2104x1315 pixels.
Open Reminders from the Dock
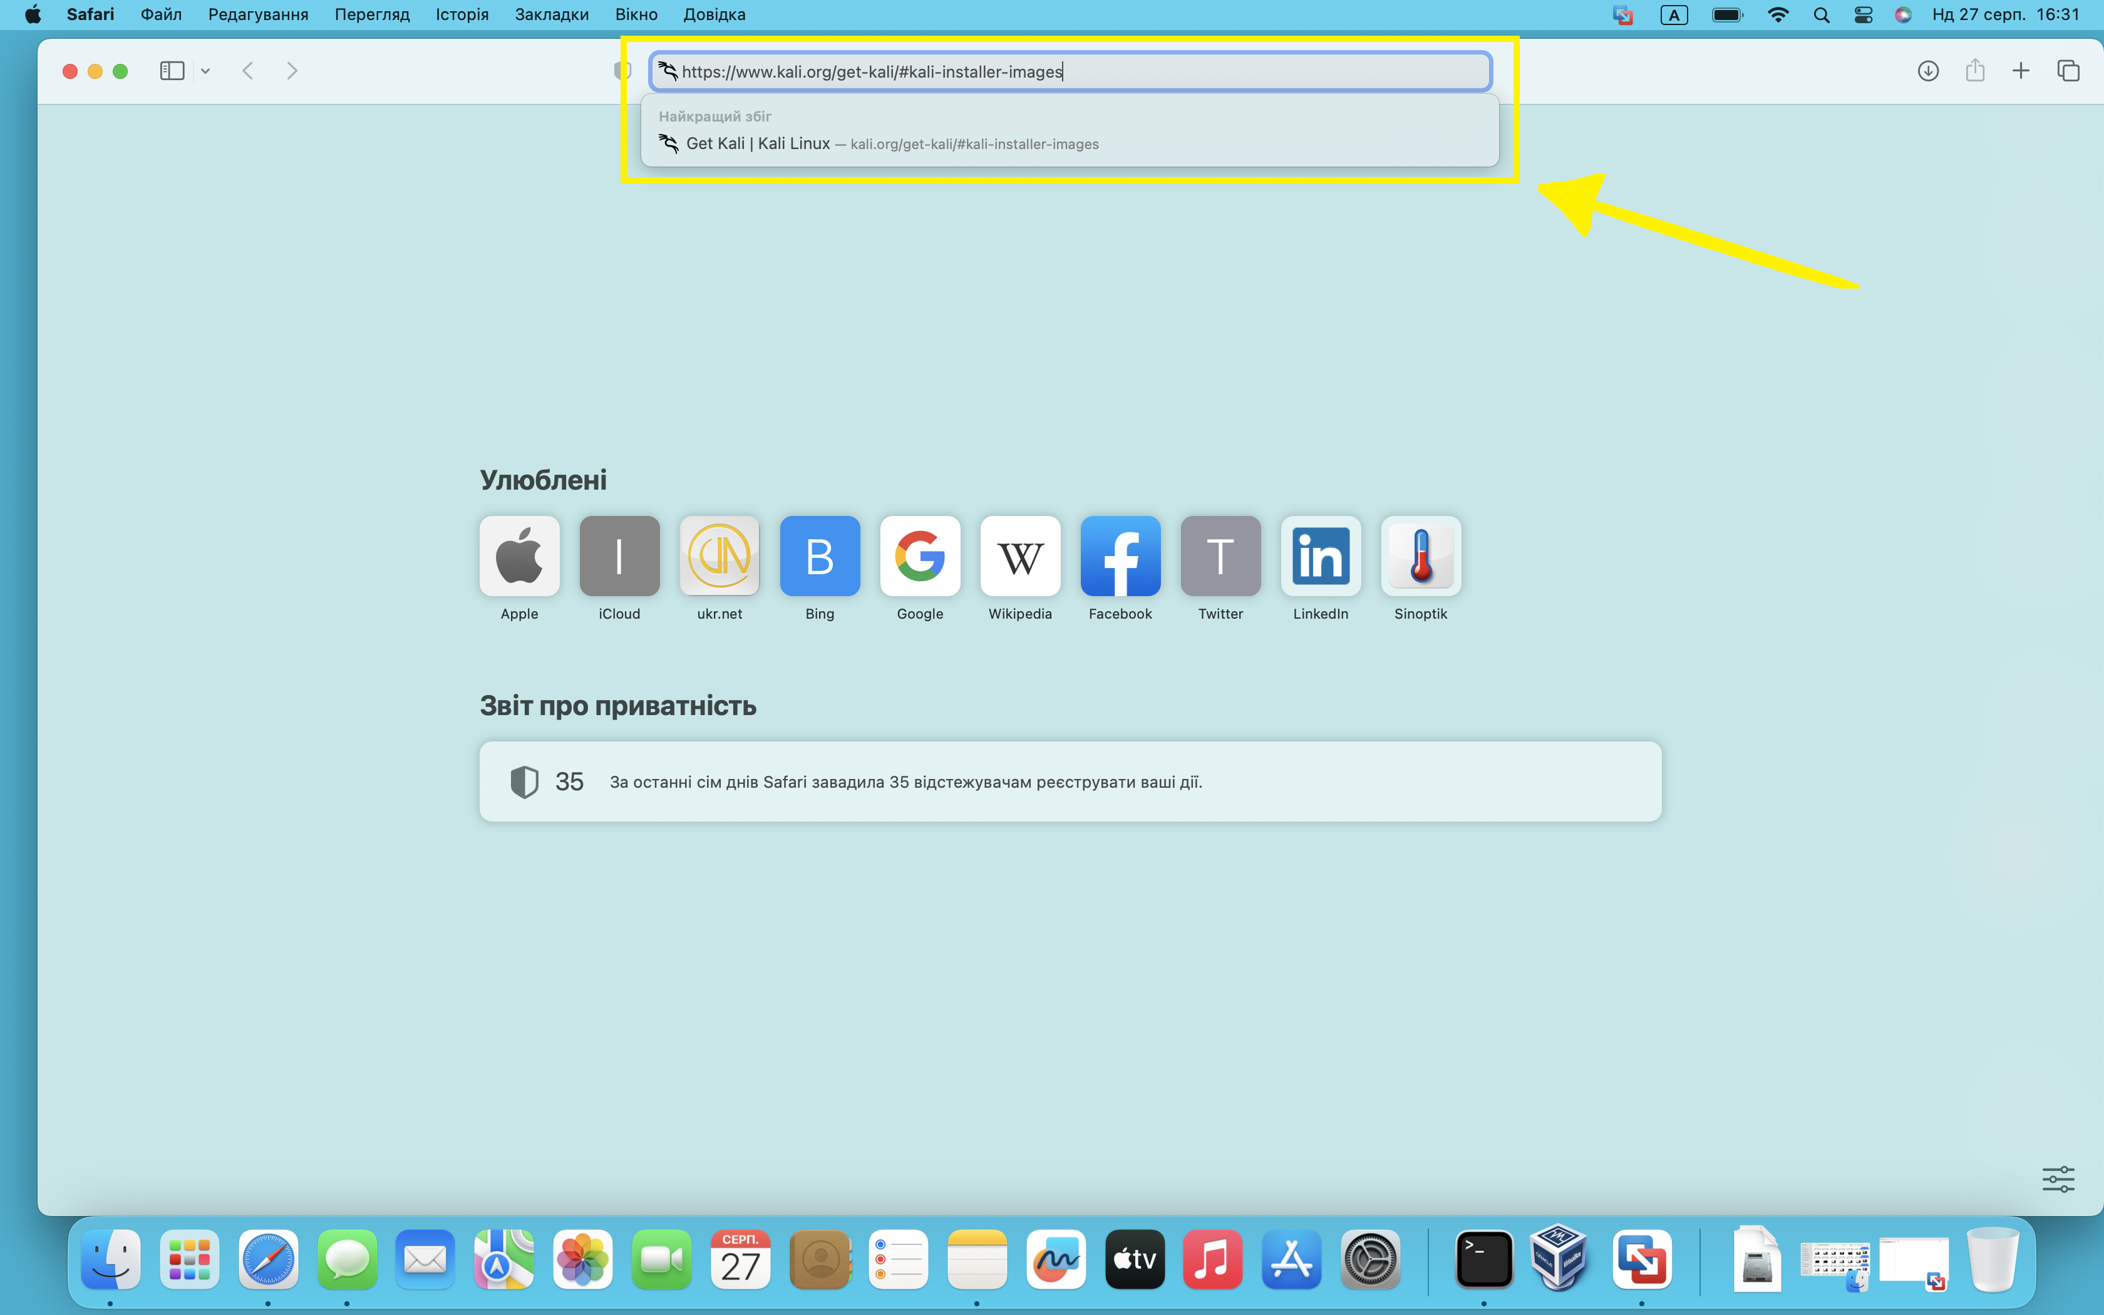898,1259
